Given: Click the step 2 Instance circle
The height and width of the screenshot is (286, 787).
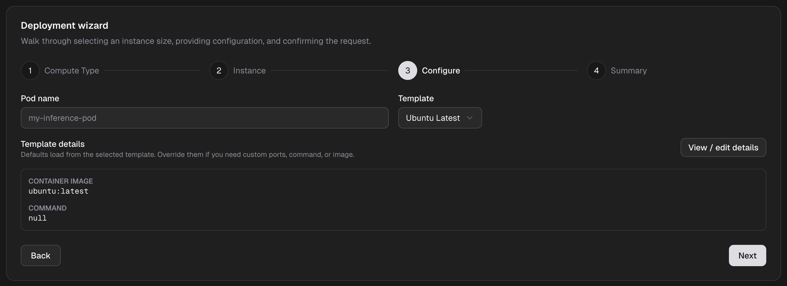Looking at the screenshot, I should tap(218, 70).
